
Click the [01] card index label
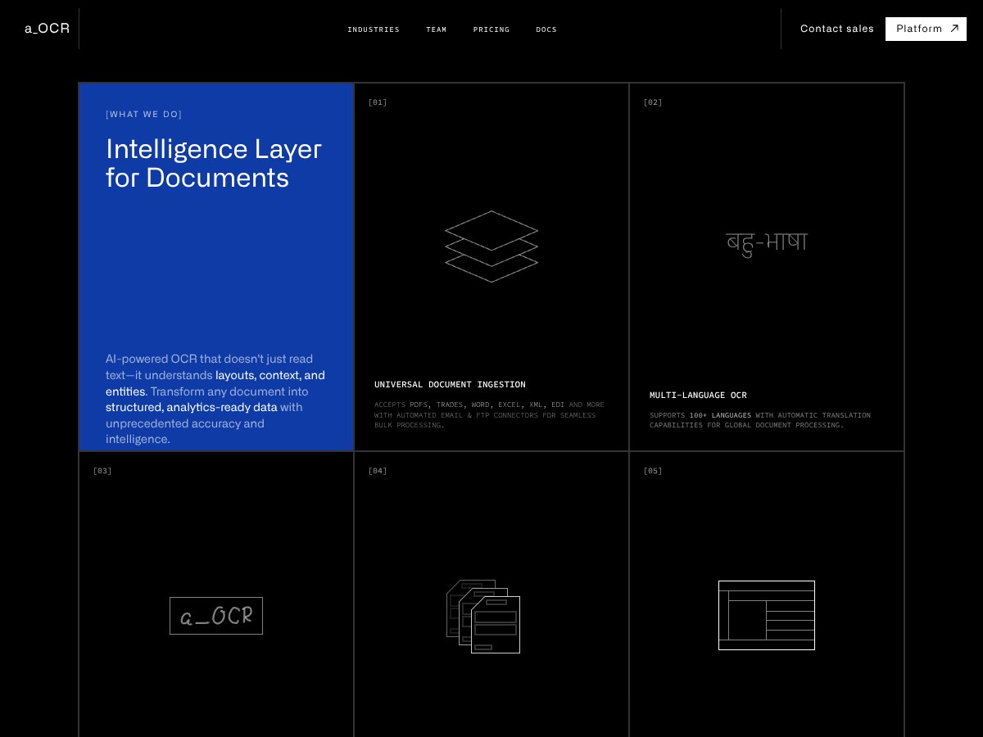(378, 102)
